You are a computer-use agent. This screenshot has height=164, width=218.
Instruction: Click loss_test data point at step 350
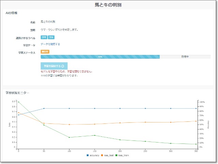pyautogui.click(x=196, y=121)
